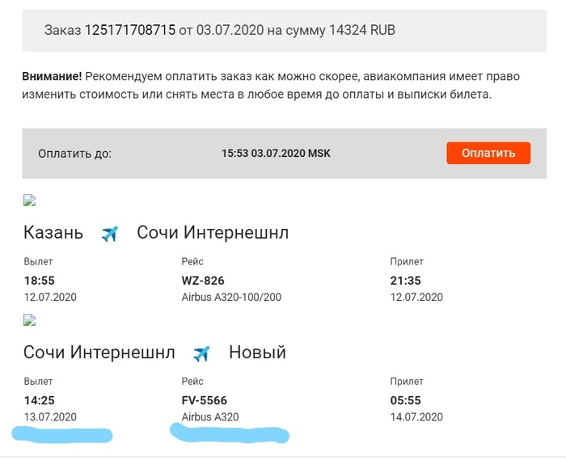
Task: Click the 05:55 arrival time
Action: click(x=405, y=400)
